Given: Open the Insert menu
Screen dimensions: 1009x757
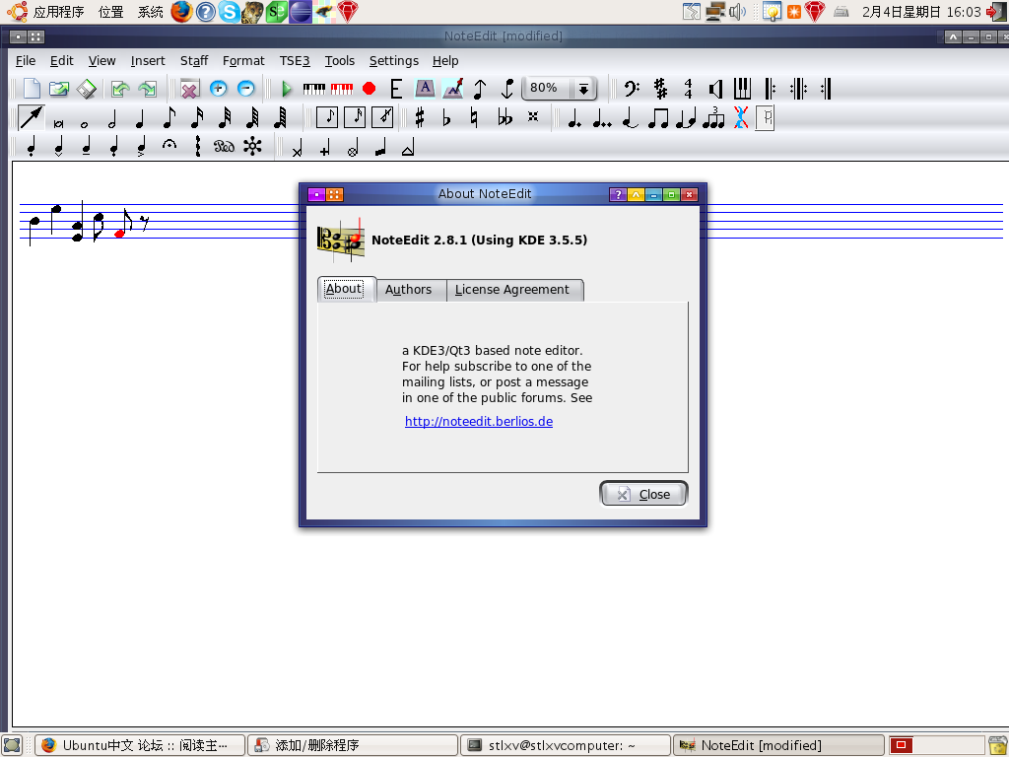Looking at the screenshot, I should click(x=148, y=60).
